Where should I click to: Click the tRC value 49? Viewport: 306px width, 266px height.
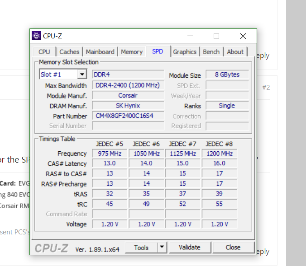pos(147,204)
